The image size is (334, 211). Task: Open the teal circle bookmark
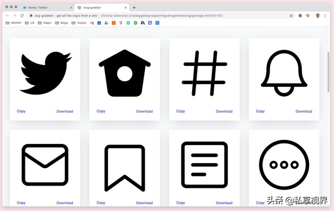[128, 23]
